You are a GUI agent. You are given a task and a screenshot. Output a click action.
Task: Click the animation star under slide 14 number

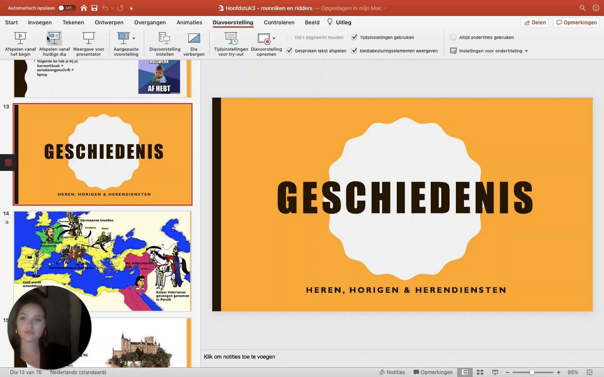pyautogui.click(x=7, y=222)
